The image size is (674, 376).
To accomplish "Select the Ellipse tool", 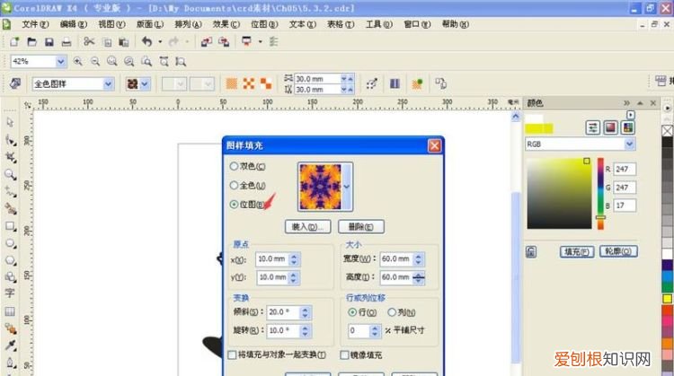I will [10, 243].
